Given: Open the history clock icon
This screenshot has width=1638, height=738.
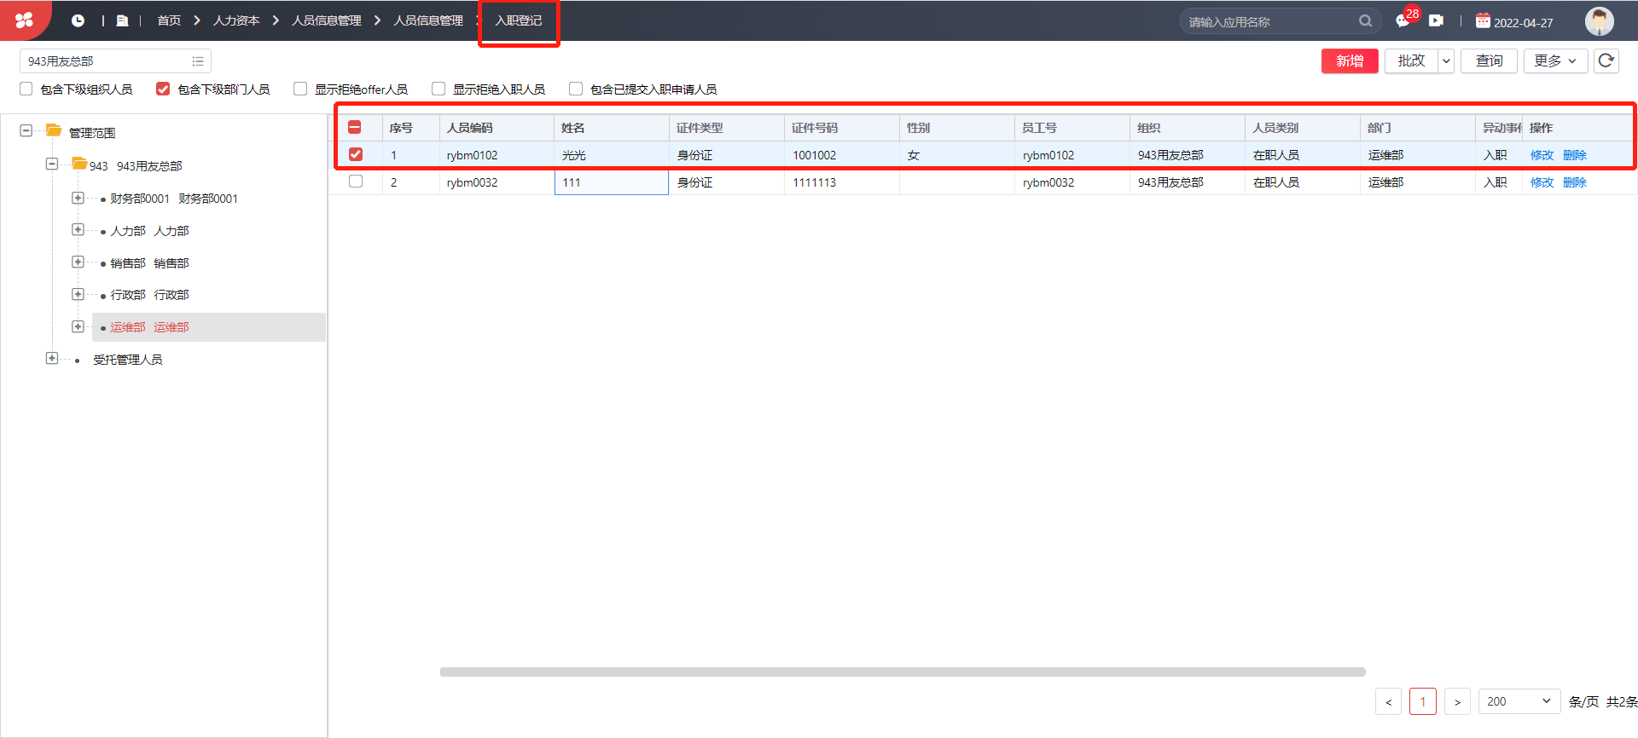Looking at the screenshot, I should coord(78,20).
